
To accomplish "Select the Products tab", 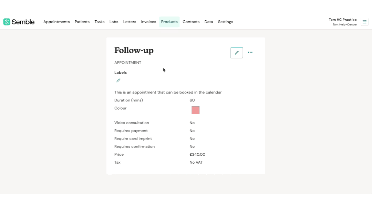I will [x=169, y=22].
